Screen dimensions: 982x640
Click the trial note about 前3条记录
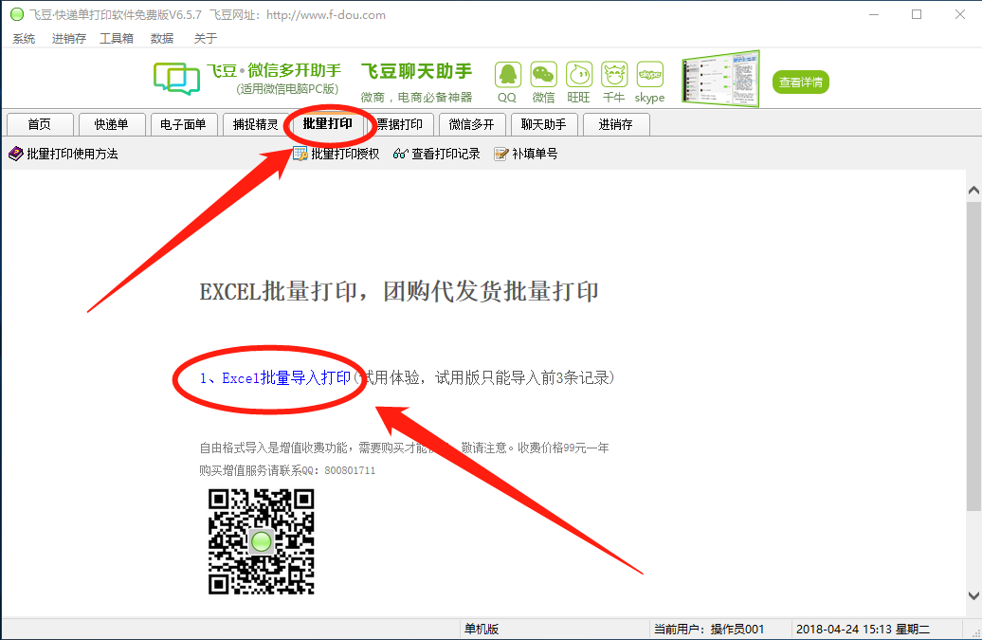click(483, 378)
